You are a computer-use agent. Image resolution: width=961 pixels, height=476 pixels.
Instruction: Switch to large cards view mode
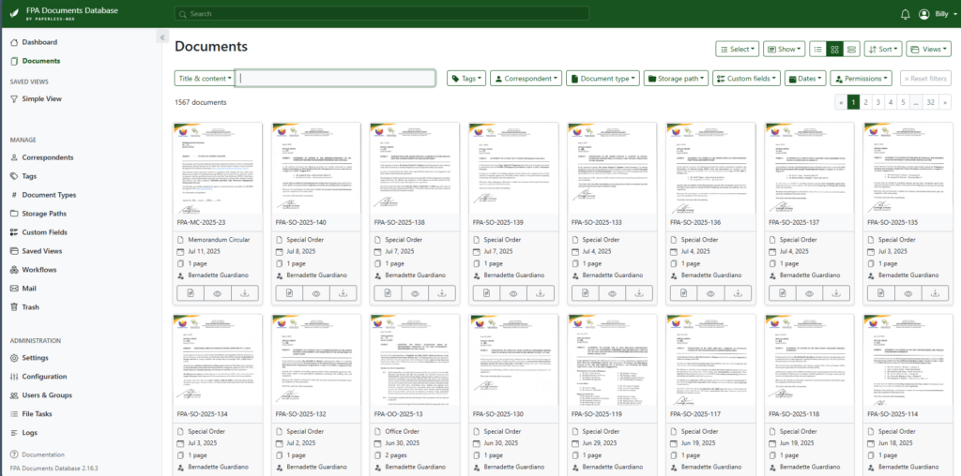click(851, 49)
